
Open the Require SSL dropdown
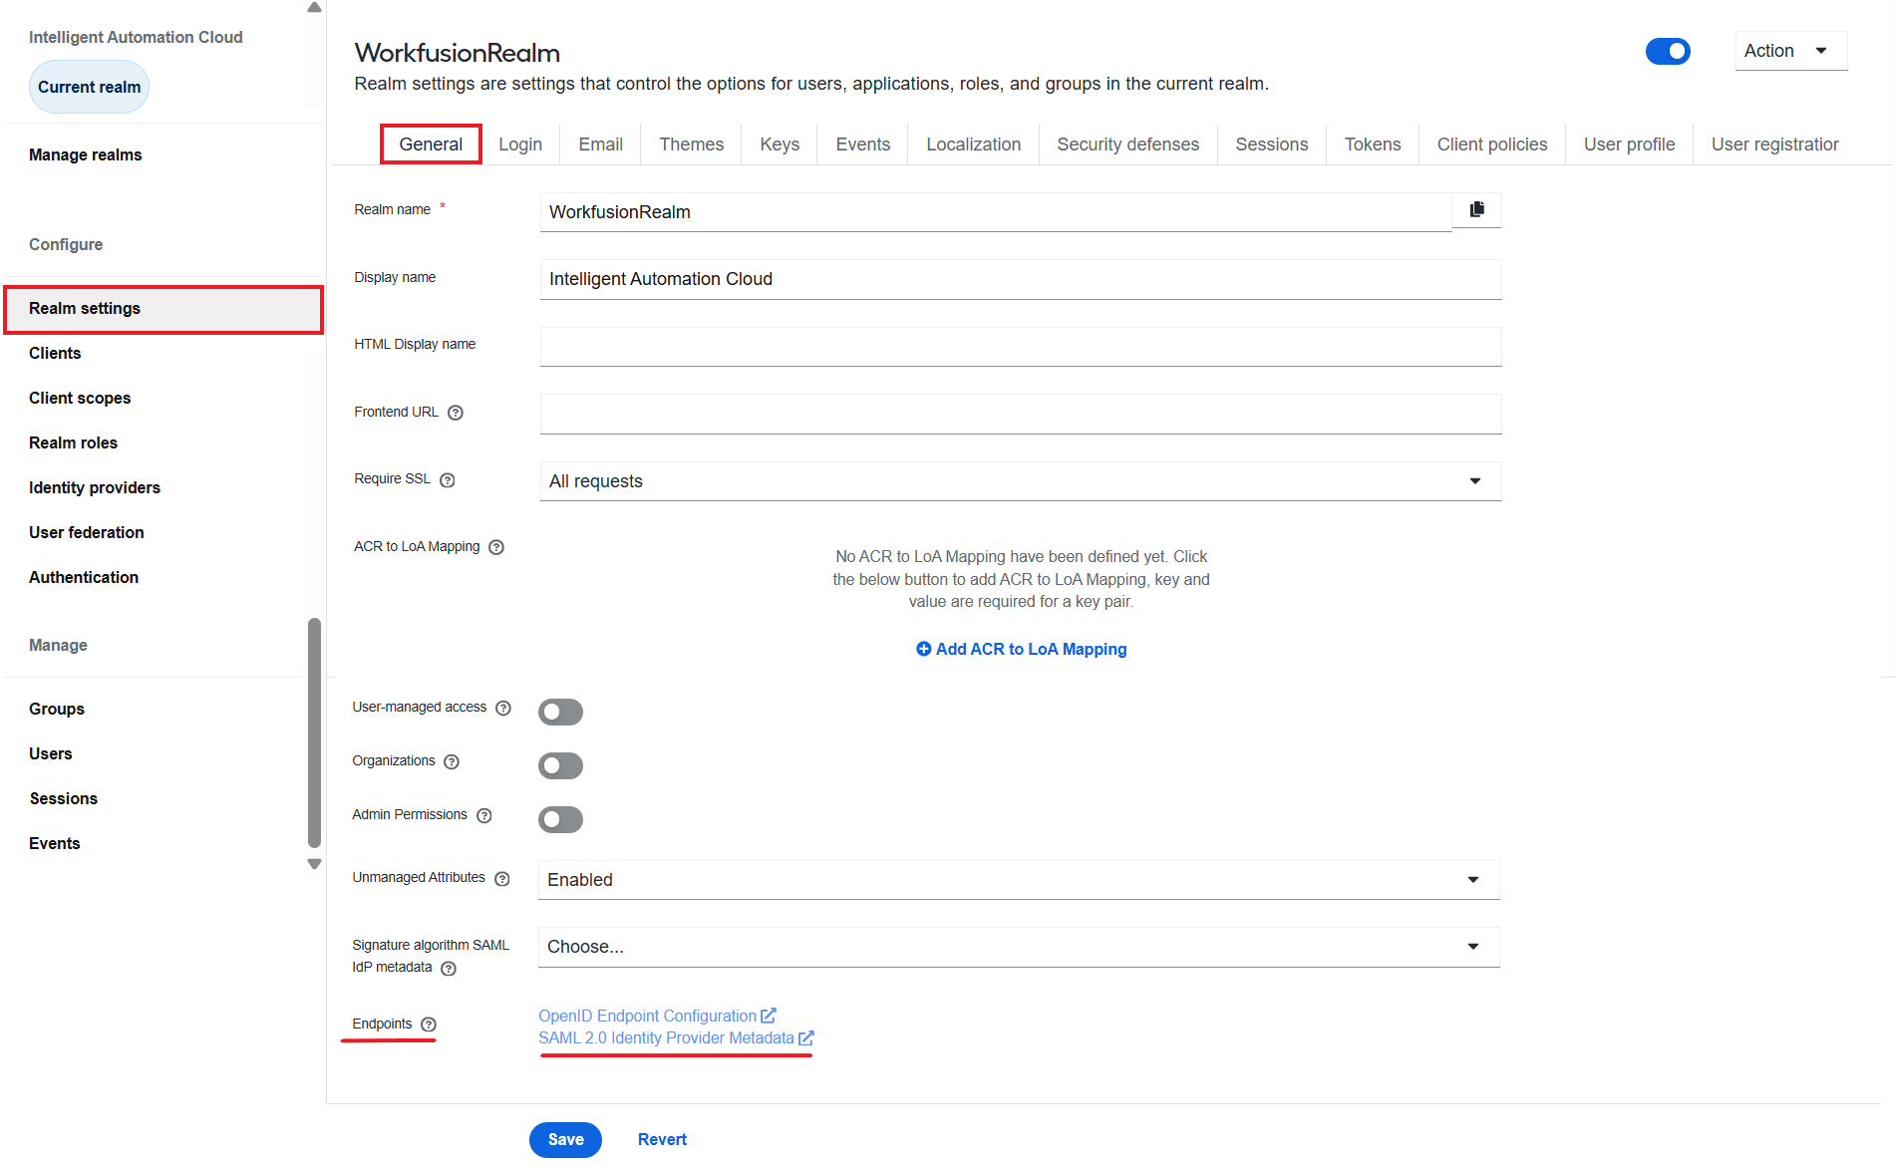tap(1021, 481)
